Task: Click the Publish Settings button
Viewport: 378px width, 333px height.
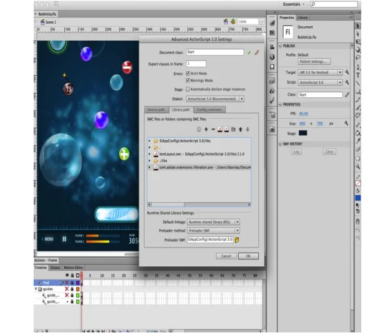Action: pyautogui.click(x=314, y=62)
